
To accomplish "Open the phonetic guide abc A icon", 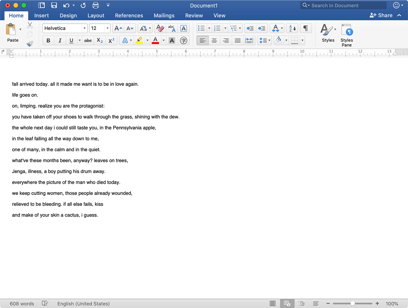I will point(172,28).
